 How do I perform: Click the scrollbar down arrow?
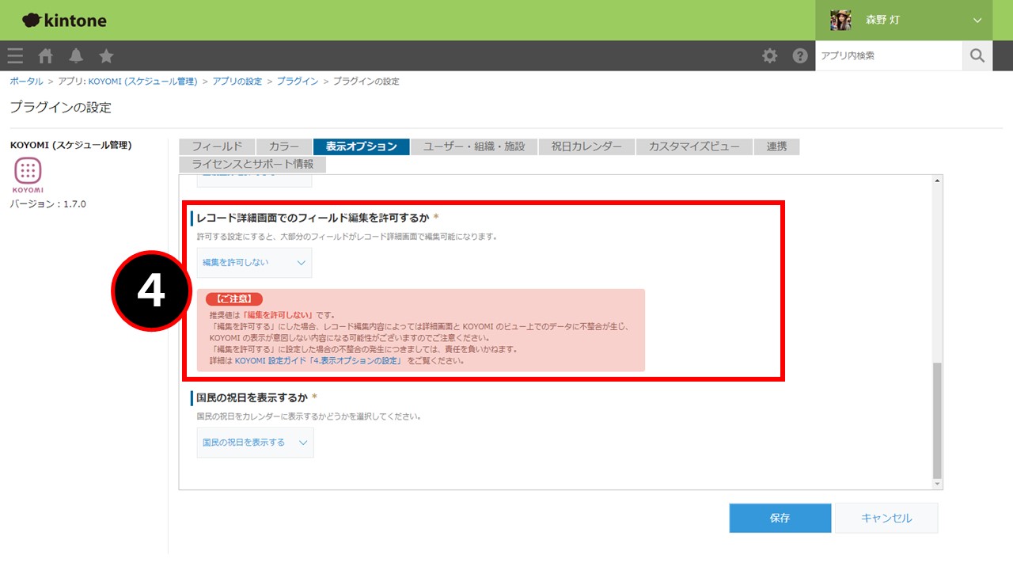(x=938, y=484)
